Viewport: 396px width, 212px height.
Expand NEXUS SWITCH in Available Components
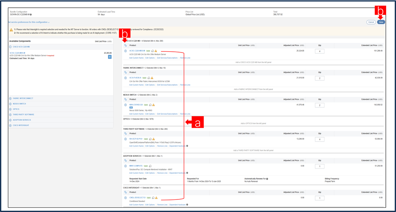pyautogui.click(x=10, y=104)
